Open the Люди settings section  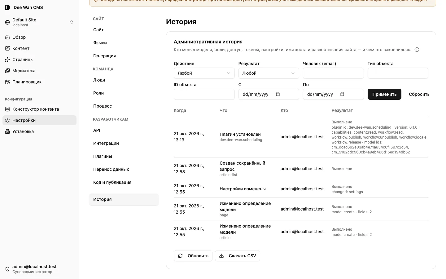pyautogui.click(x=124, y=80)
